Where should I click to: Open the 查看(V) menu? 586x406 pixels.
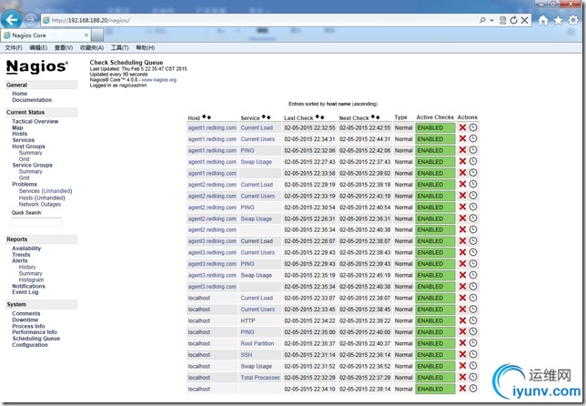(x=64, y=47)
